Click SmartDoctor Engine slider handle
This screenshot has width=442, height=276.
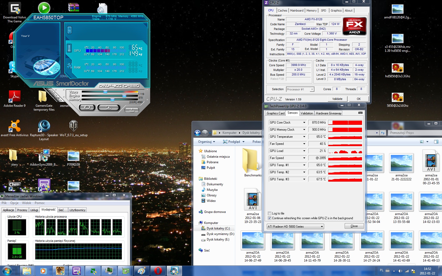click(124, 96)
